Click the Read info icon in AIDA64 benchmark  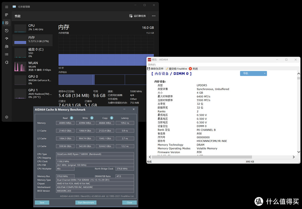click(x=72, y=118)
